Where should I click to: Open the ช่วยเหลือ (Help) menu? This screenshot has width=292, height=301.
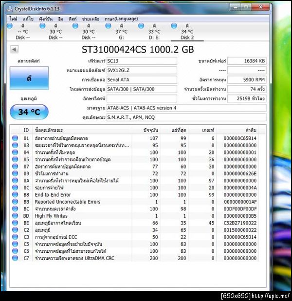(91, 19)
